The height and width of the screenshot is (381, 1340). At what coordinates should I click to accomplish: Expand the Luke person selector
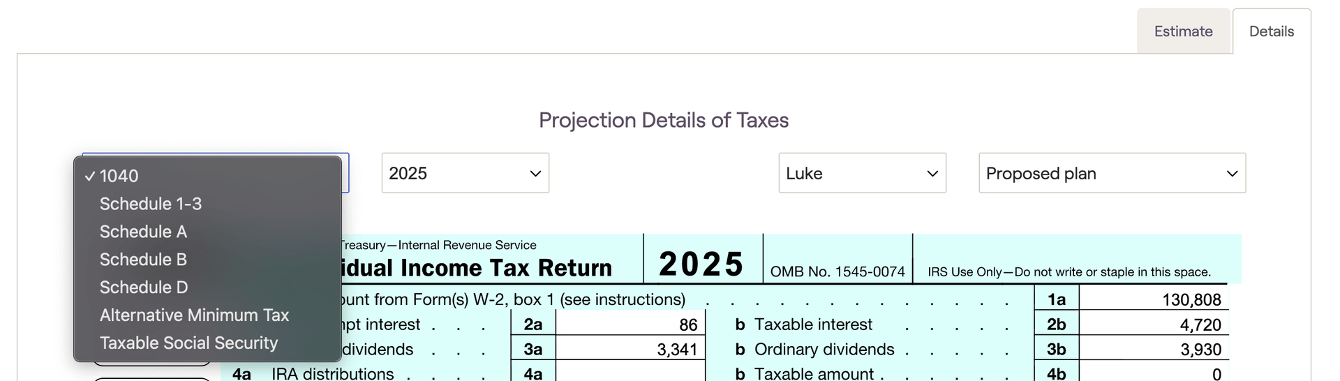pos(862,173)
